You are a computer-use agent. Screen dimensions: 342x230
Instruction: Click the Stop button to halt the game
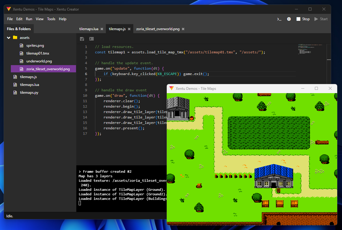pos(302,19)
